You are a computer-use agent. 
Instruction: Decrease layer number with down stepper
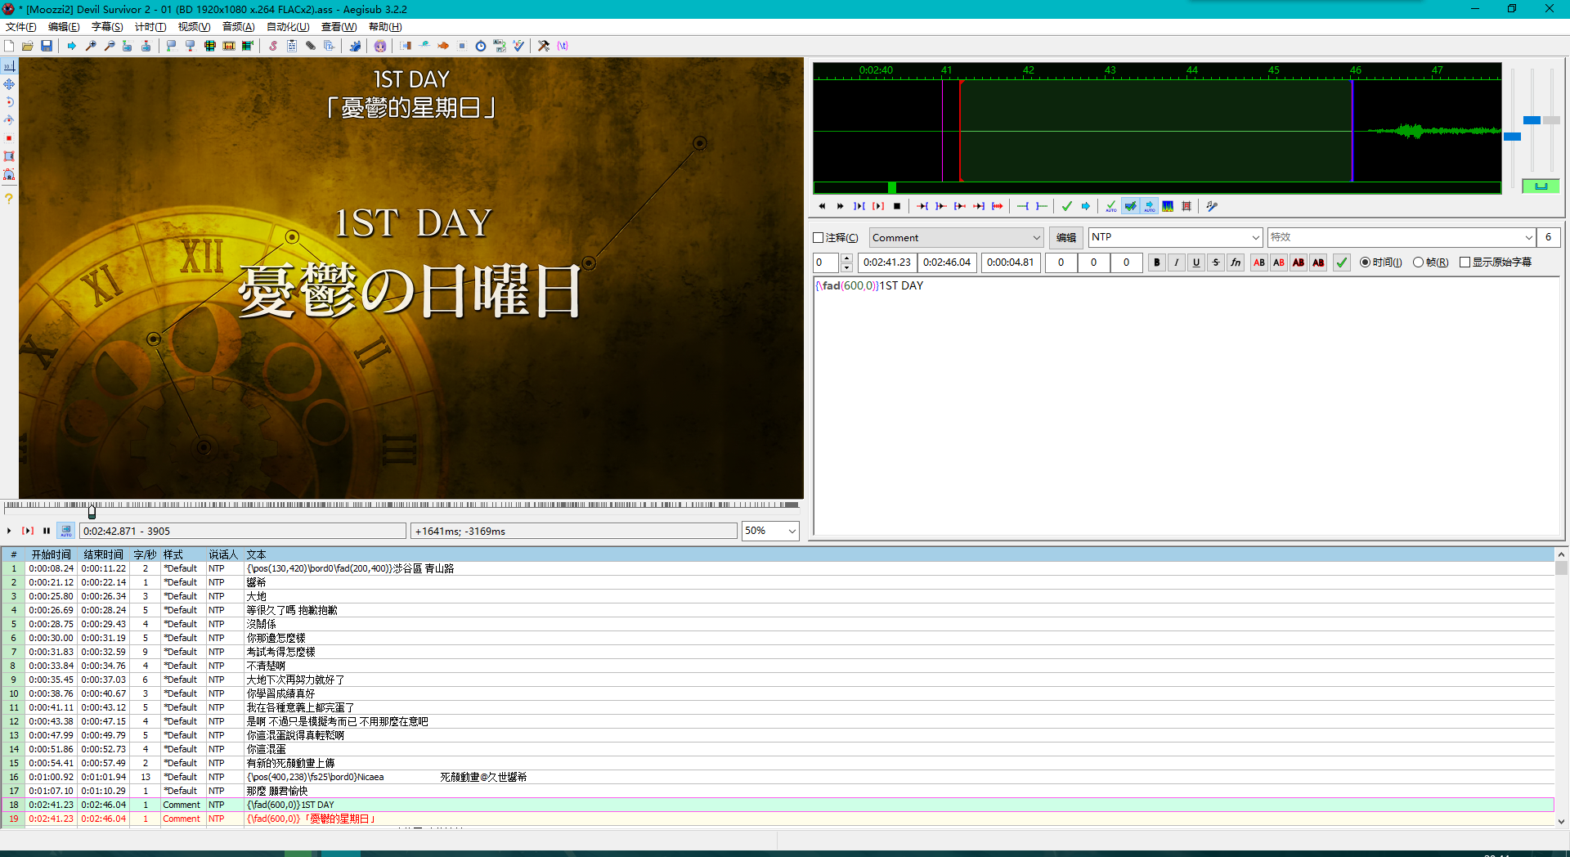(x=846, y=267)
